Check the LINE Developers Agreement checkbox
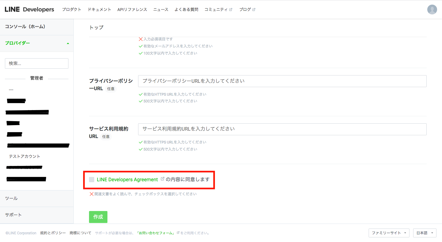Viewport: 442px width, 242px height. (92, 180)
